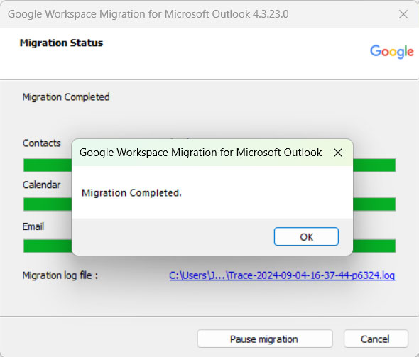Select the Migration Status heading

[61, 43]
